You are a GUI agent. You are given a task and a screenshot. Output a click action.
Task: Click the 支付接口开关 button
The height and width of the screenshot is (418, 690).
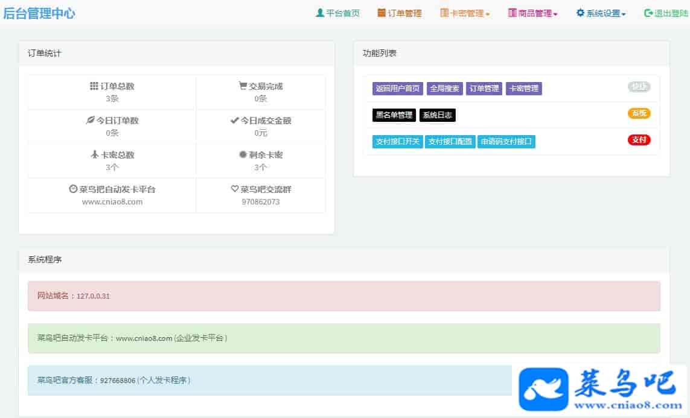click(397, 142)
